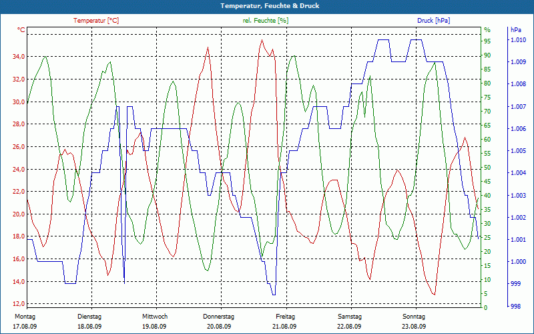Click the 'Donnerstag' day label
534x334 pixels.
[x=219, y=317]
